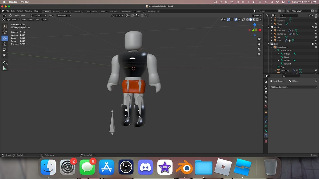Viewport: 319px width, 179px height.
Task: Open the Add Bone Constraint dropdown
Action: (x=293, y=87)
